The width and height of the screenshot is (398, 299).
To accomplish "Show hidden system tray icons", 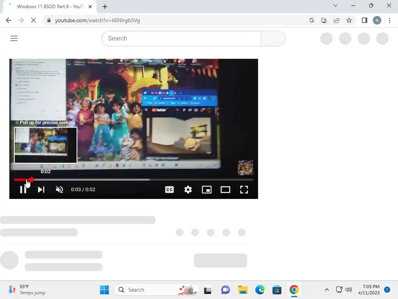I will [x=327, y=290].
